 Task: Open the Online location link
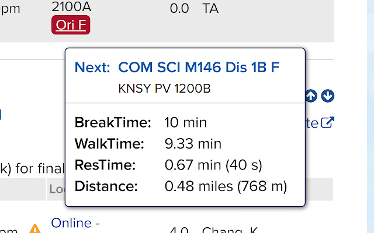[71, 223]
